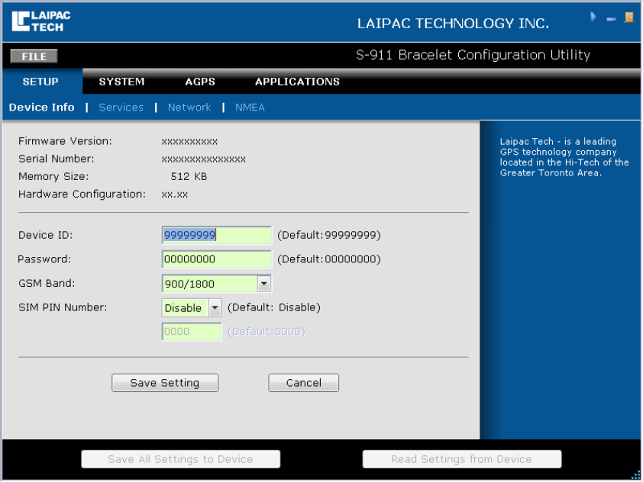
Task: Expand the SIM PIN Number dropdown arrow
Action: tap(215, 307)
